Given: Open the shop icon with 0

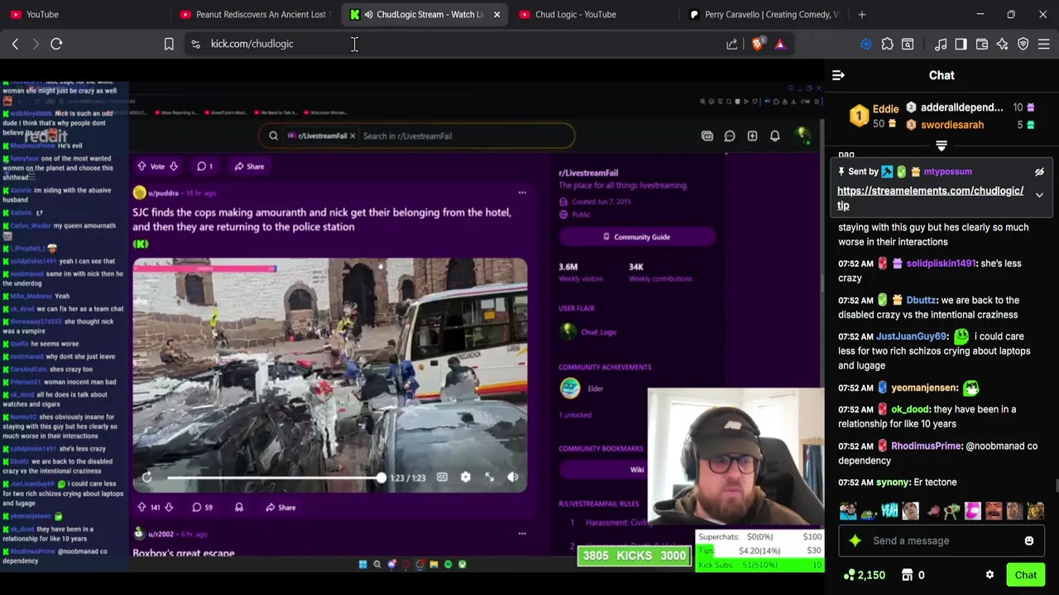Looking at the screenshot, I should click(x=913, y=575).
